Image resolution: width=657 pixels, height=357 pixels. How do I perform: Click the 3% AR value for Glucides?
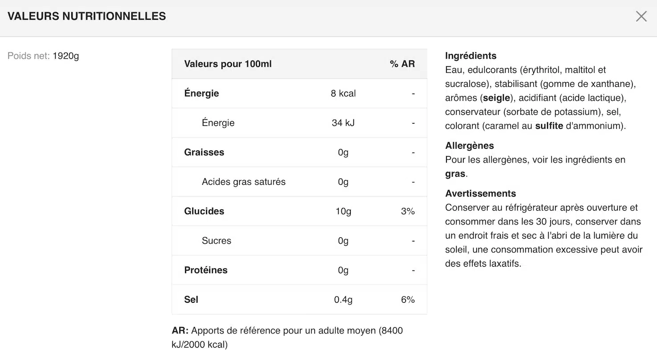pos(408,211)
